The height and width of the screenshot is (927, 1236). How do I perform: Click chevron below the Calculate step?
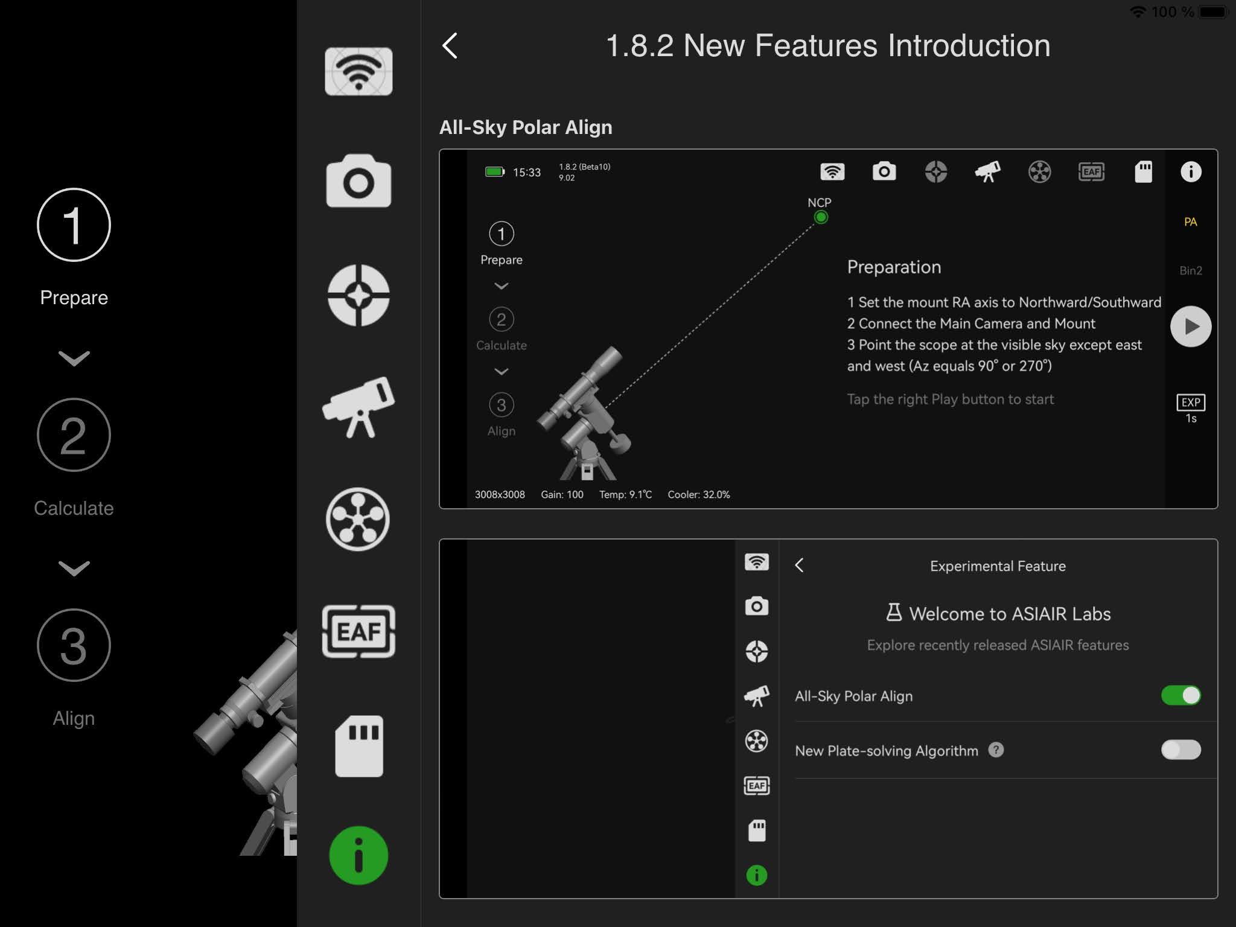coord(74,568)
